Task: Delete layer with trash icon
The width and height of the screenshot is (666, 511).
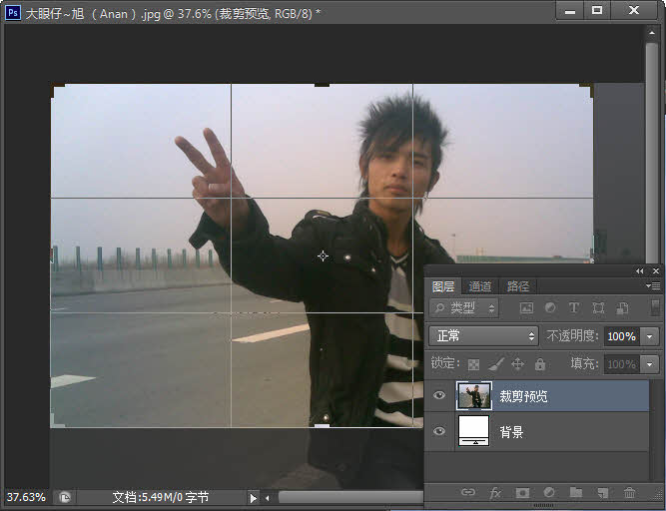Action: tap(629, 493)
